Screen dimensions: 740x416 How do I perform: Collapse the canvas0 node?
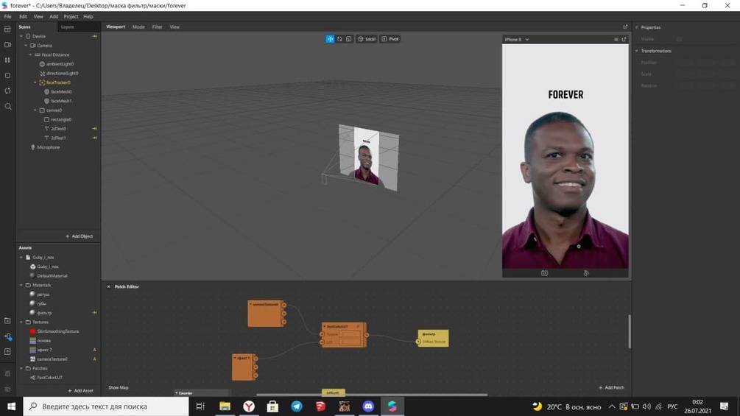click(35, 110)
